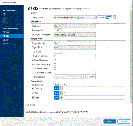Image resolution: width=133 pixels, height=126 pixels.
Task: Click the Age value field
Action: click(x=94, y=98)
